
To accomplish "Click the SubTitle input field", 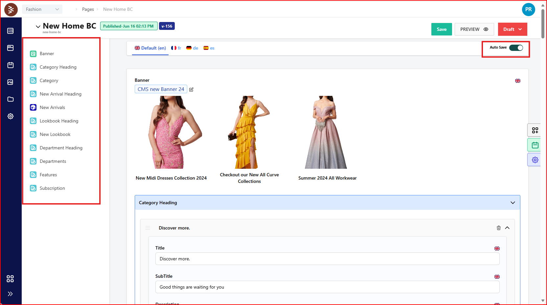I will pos(327,287).
